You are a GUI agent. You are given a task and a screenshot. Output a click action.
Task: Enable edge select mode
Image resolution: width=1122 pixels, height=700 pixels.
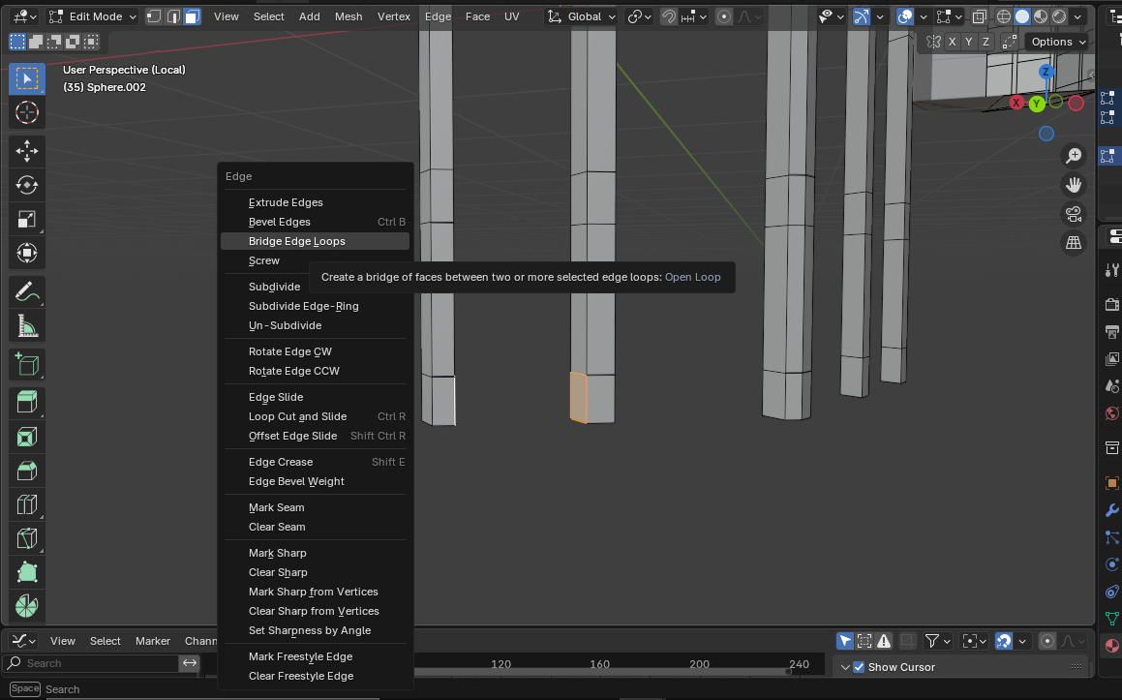(173, 16)
